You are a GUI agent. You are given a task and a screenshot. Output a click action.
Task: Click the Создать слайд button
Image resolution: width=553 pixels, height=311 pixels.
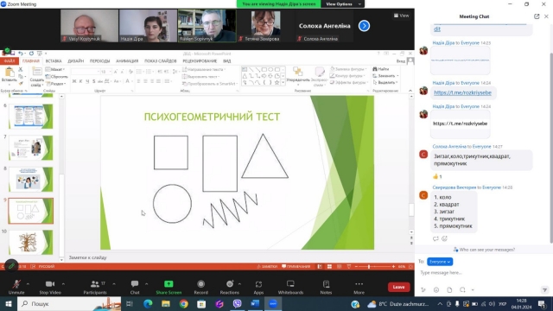(36, 77)
